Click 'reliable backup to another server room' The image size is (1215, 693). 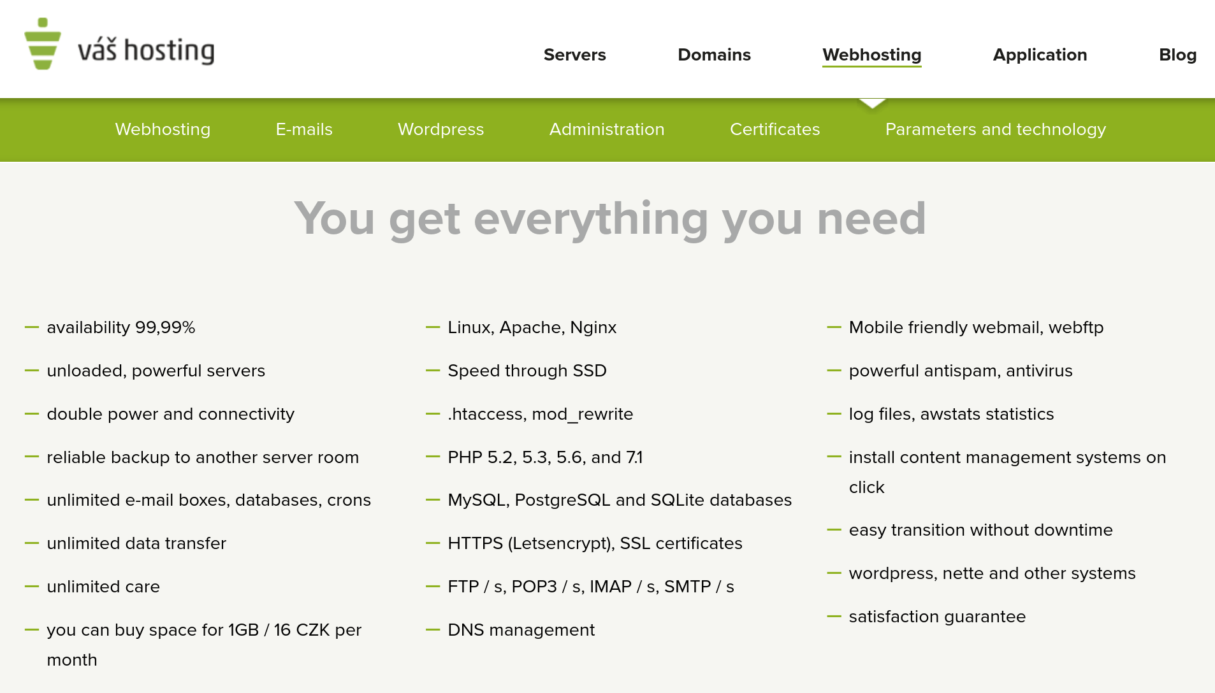(x=203, y=457)
